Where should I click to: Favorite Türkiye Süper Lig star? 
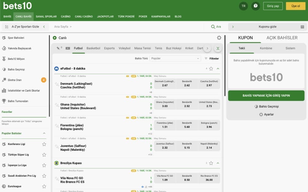point(44,155)
